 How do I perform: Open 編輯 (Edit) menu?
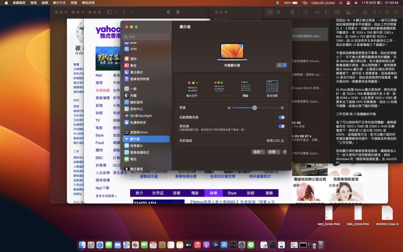tap(45, 3)
